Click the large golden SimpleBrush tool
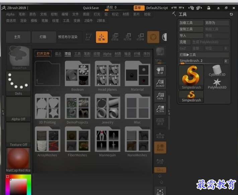The image size is (238, 195). click(x=191, y=77)
